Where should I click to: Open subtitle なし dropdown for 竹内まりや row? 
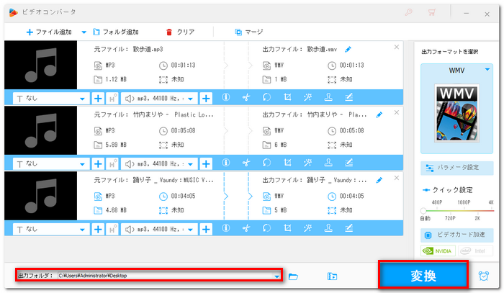tap(51, 164)
